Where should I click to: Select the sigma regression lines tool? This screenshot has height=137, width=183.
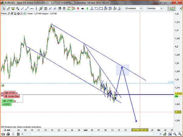coord(105,8)
